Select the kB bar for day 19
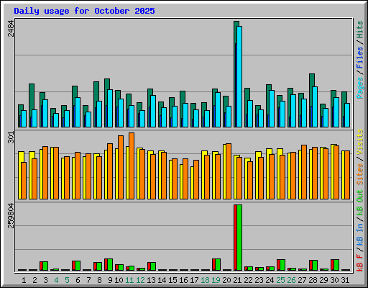Screen dimensions: 368x288 216,264
